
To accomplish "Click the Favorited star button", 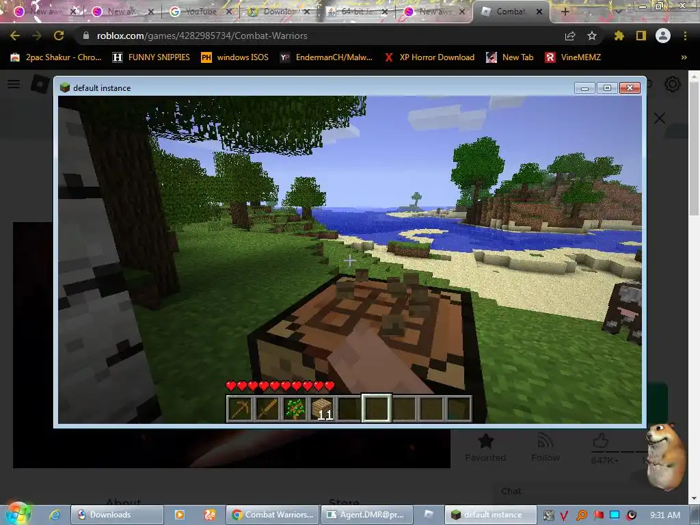I will (485, 448).
